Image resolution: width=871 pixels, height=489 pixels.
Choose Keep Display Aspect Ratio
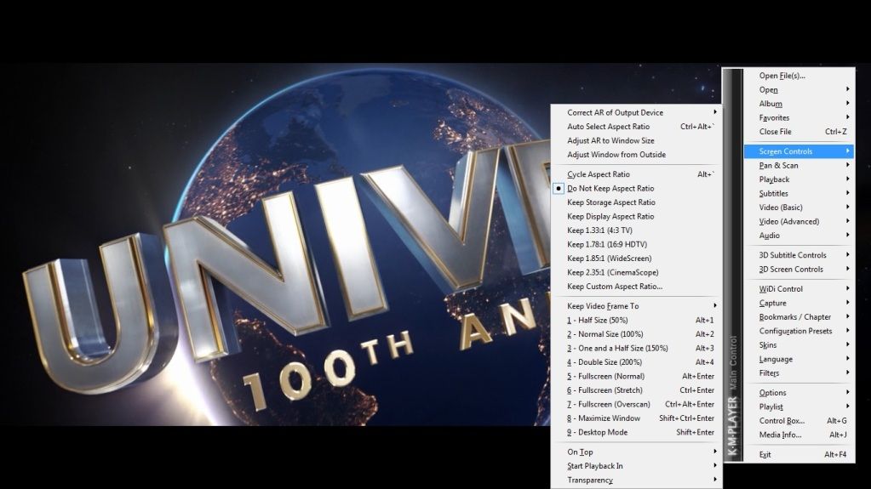click(x=636, y=217)
